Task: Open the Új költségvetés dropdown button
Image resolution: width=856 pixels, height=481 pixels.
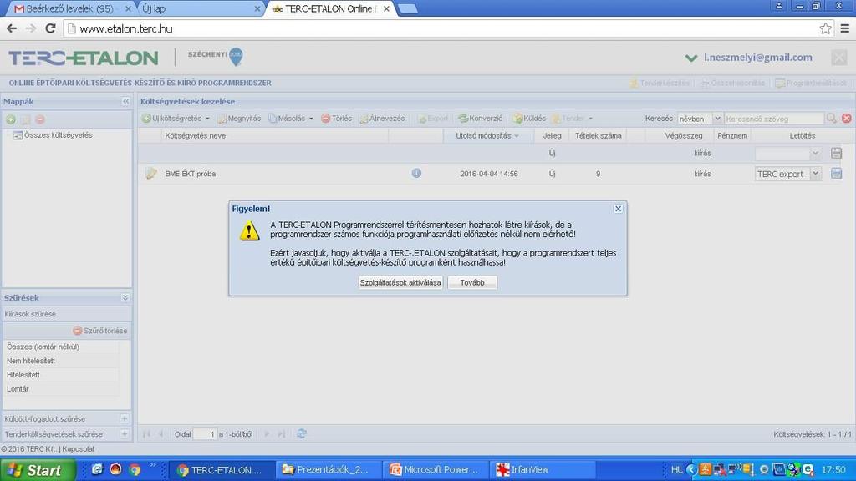Action: click(176, 119)
